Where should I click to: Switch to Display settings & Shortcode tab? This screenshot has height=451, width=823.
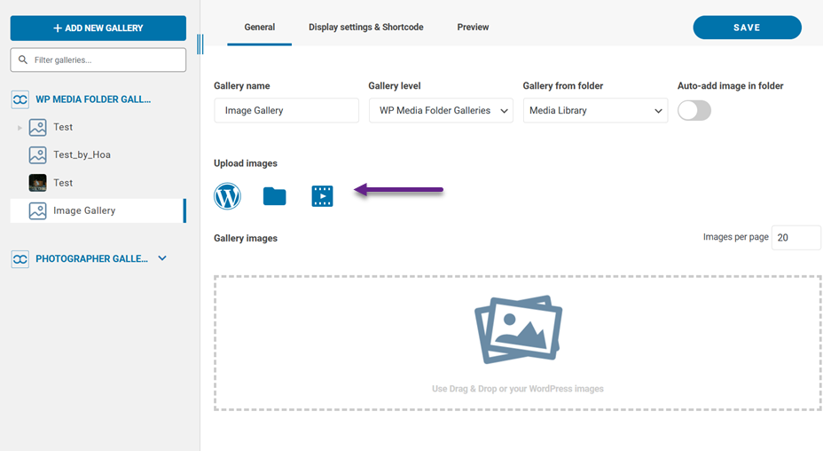point(365,28)
